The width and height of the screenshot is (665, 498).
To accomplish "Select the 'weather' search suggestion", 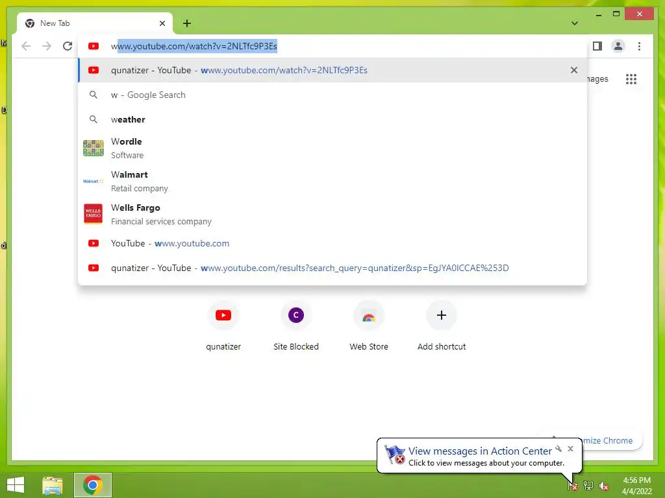I will (332, 119).
